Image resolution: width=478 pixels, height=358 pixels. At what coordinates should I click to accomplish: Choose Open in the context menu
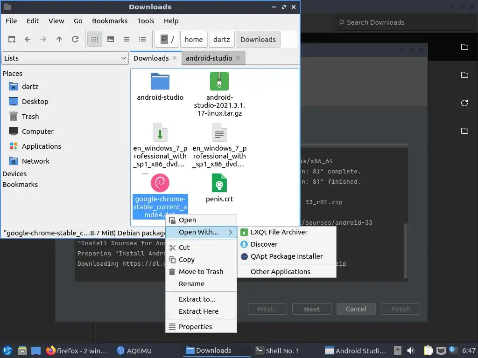(x=201, y=220)
